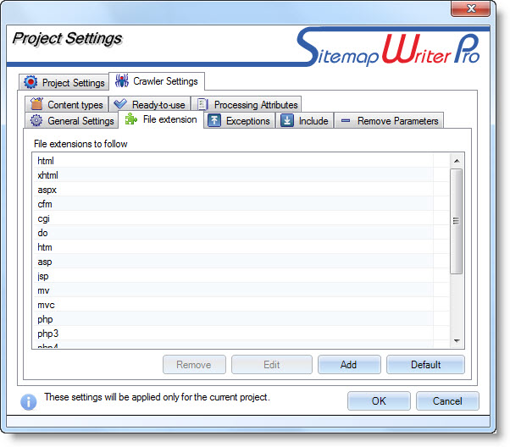Click the document icon beside Processing Attributes
Image resolution: width=510 pixels, height=447 pixels.
202,104
